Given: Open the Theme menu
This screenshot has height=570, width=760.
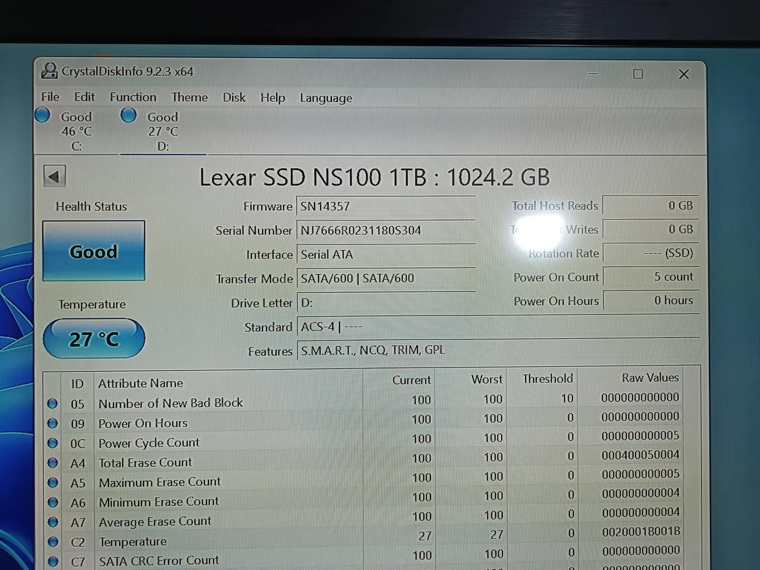Looking at the screenshot, I should pyautogui.click(x=189, y=97).
